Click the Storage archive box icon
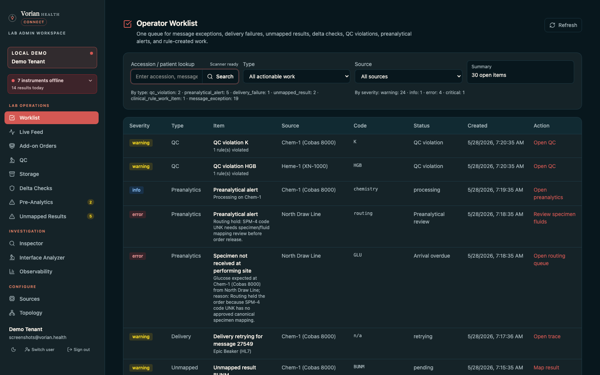 click(12, 174)
